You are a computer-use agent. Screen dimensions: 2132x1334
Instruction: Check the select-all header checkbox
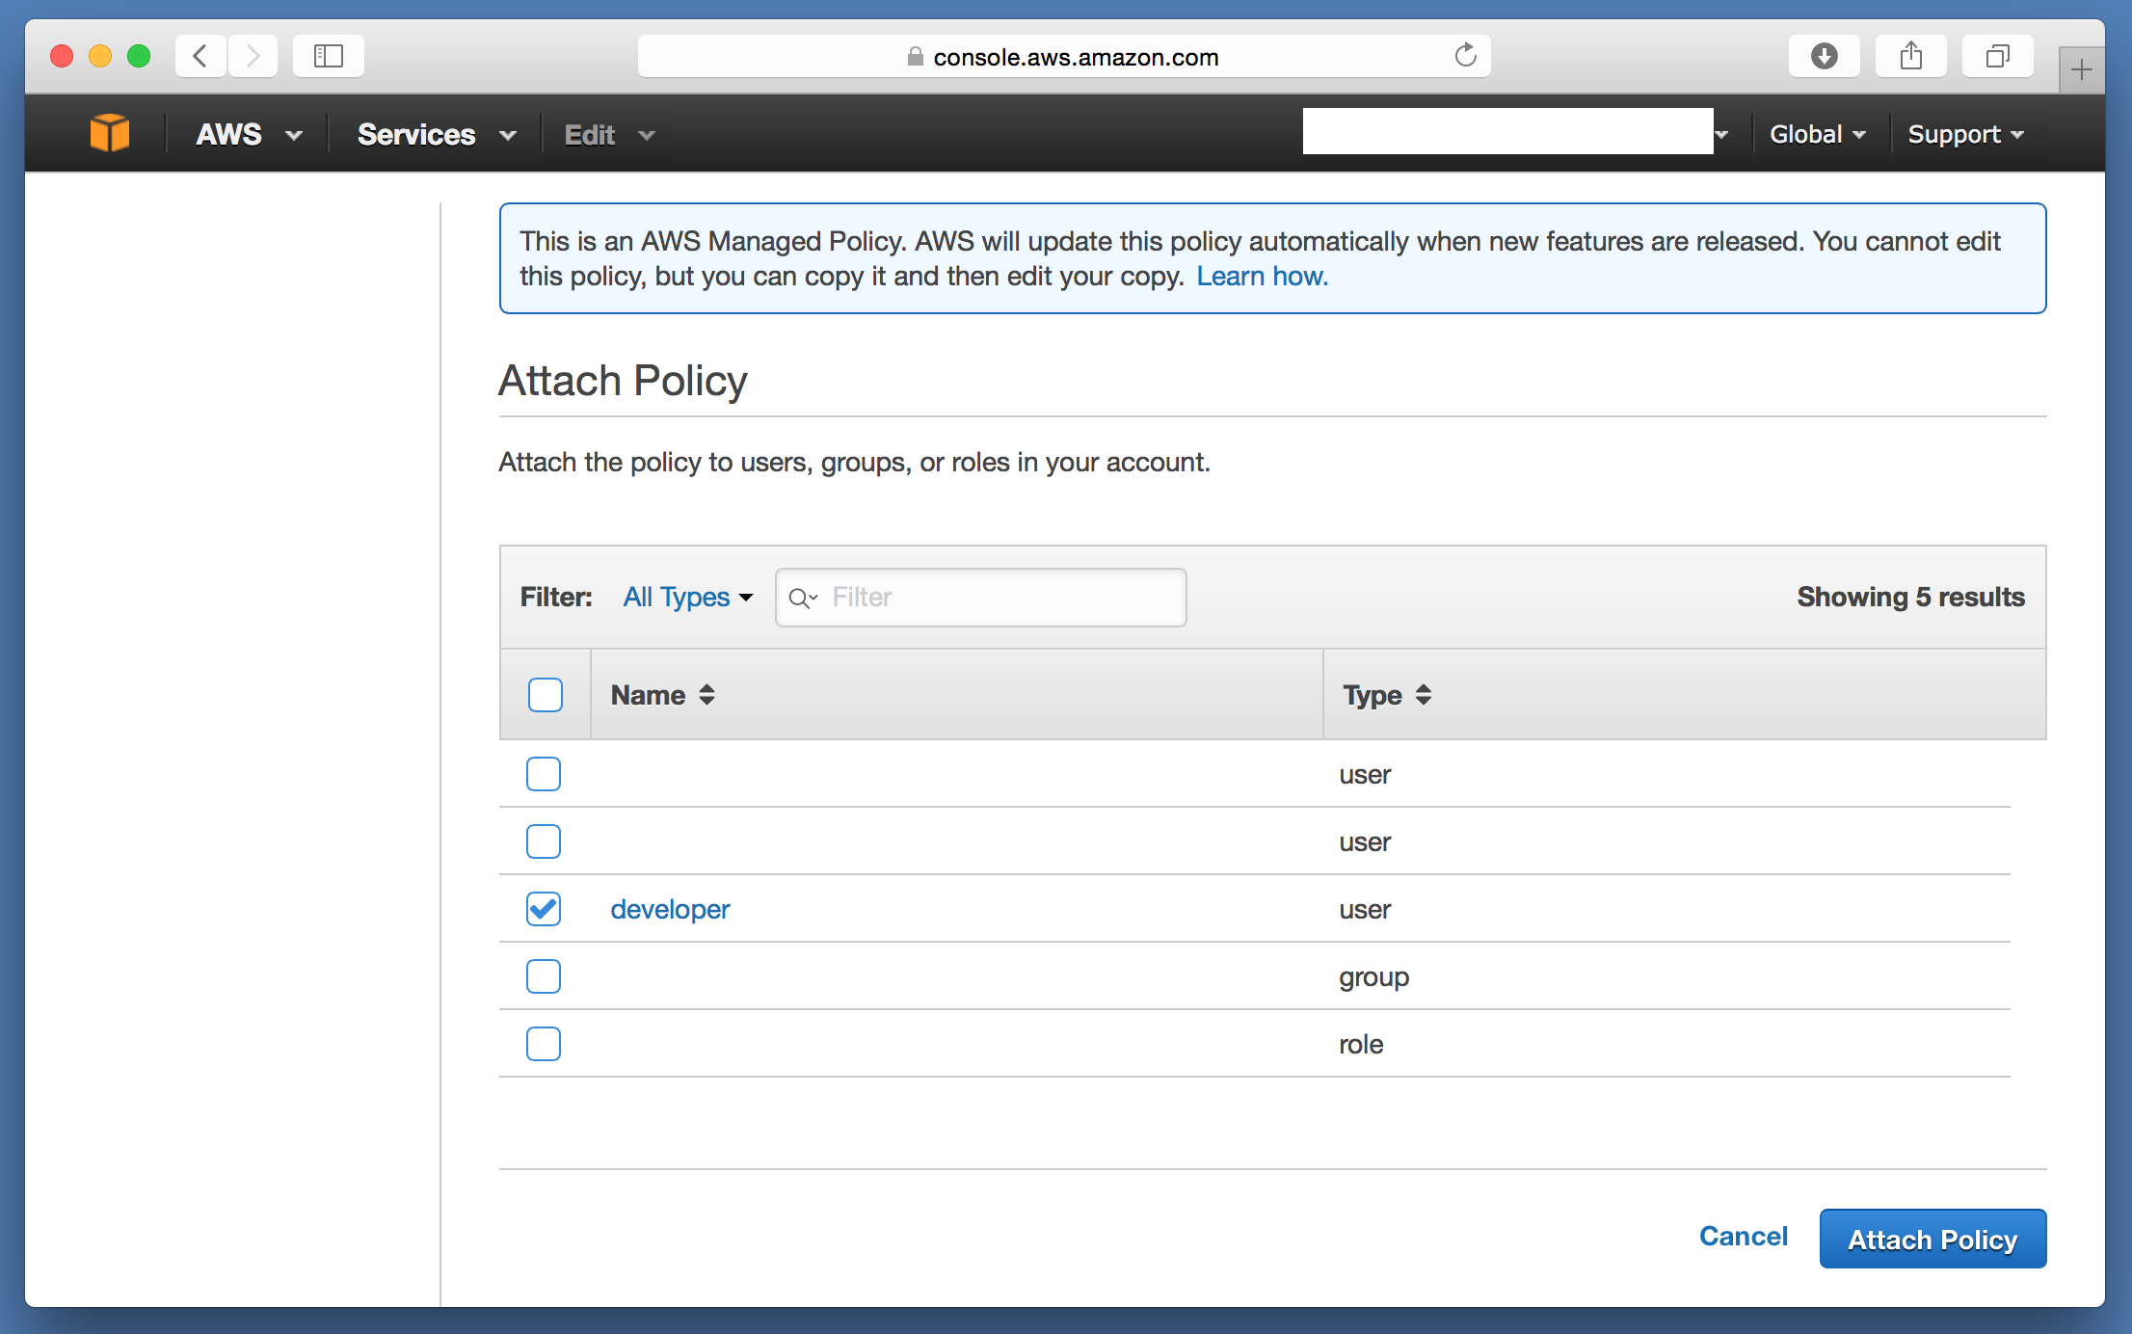click(545, 695)
